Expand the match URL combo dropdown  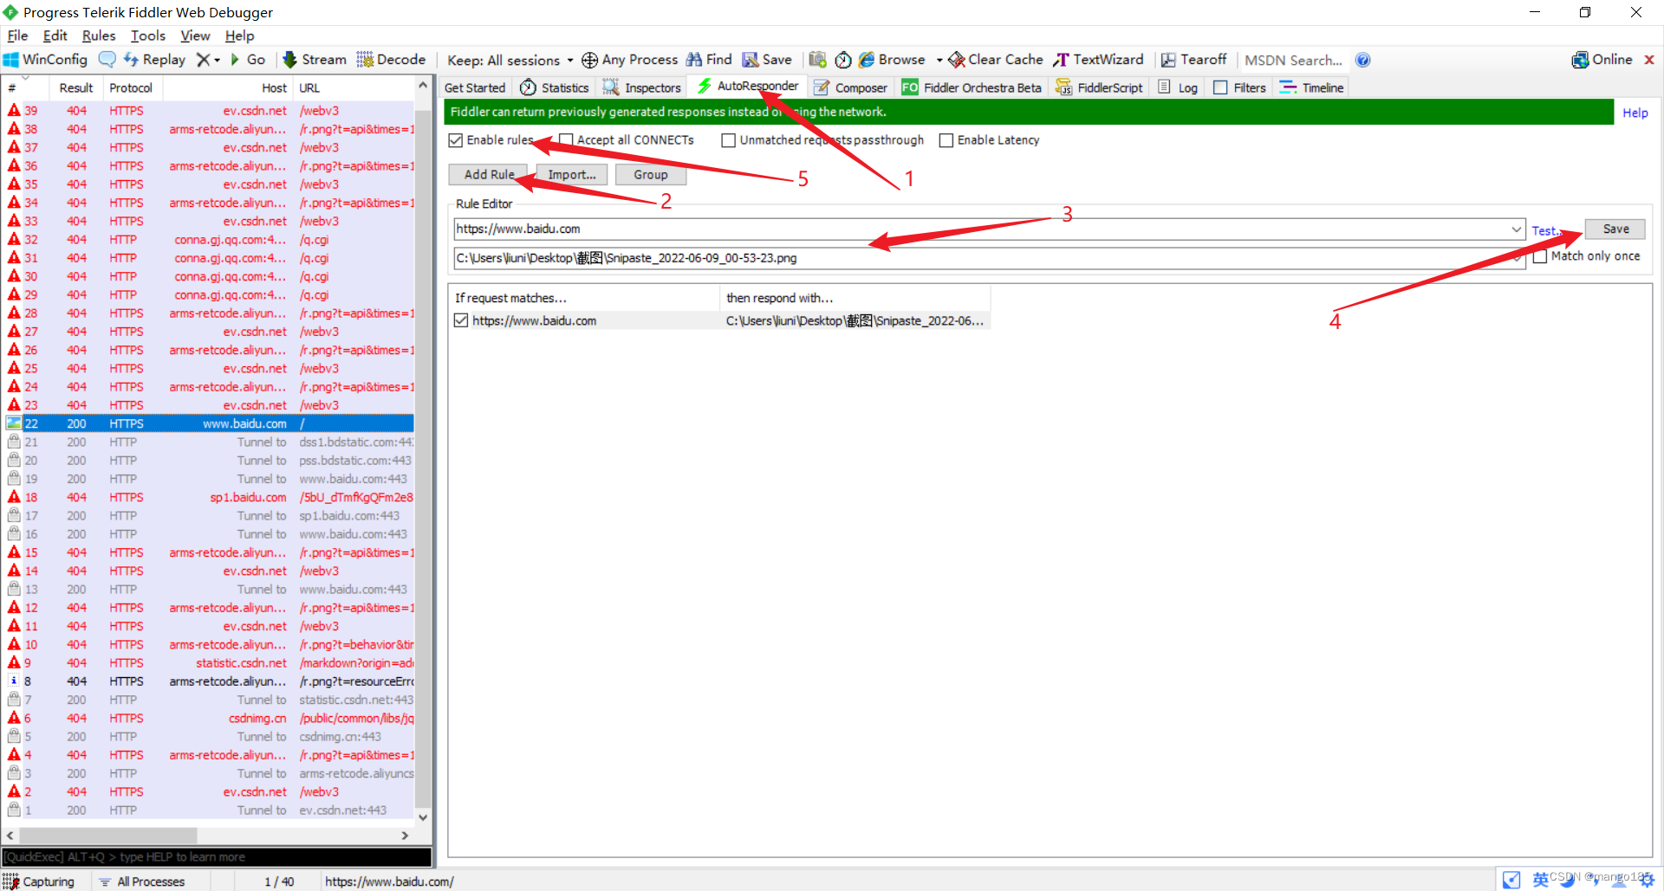[1517, 229]
